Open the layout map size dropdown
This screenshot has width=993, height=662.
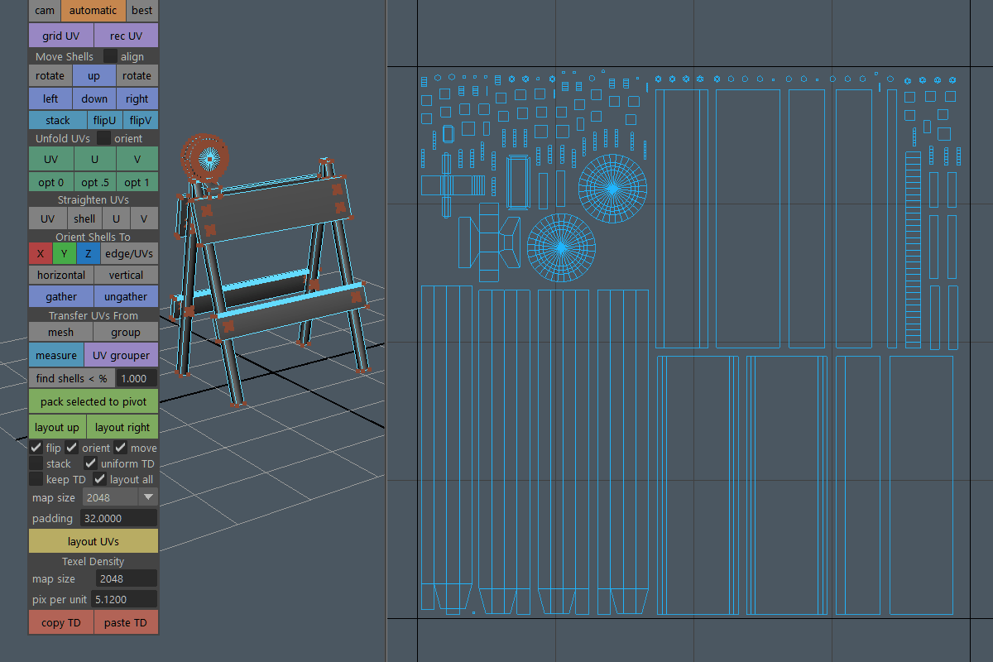point(147,497)
